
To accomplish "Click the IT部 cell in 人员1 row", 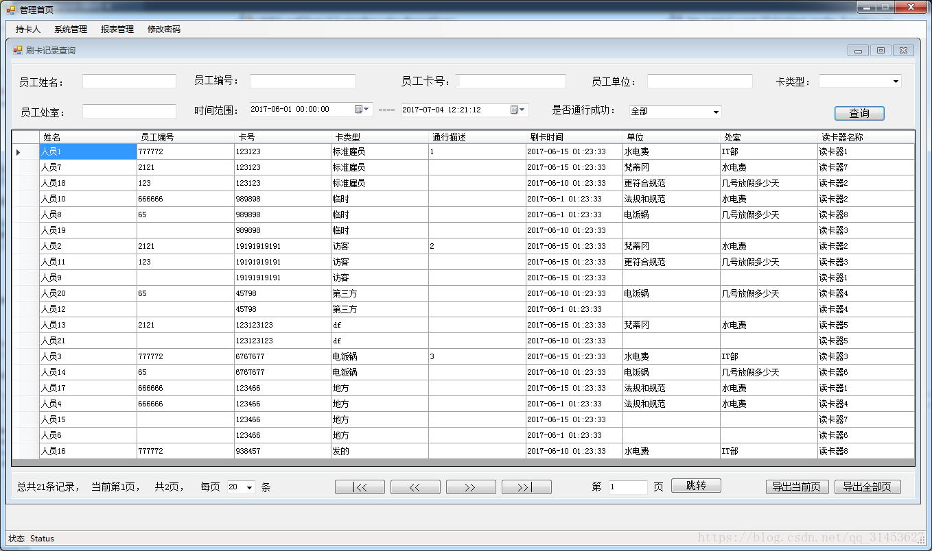I will [769, 151].
